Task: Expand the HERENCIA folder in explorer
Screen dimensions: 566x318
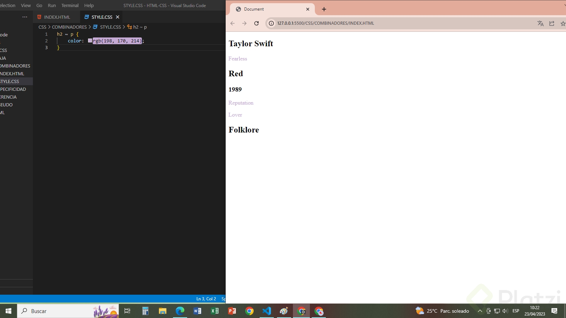Action: pos(16,97)
